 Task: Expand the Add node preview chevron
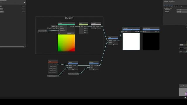(x=113, y=44)
